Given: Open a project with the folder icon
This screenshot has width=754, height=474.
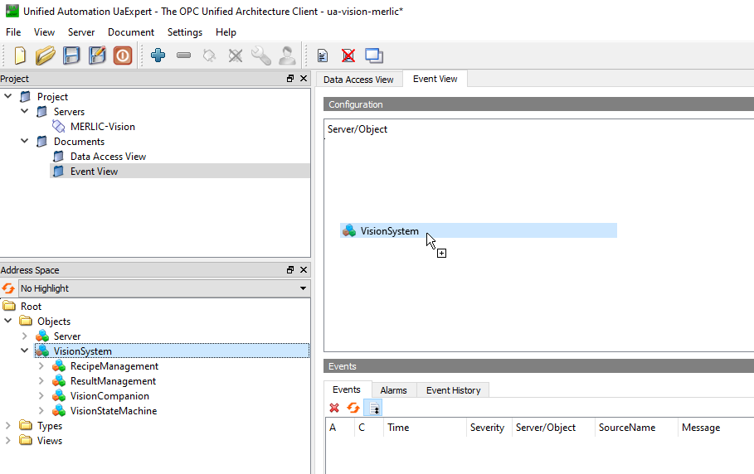Looking at the screenshot, I should [x=46, y=56].
